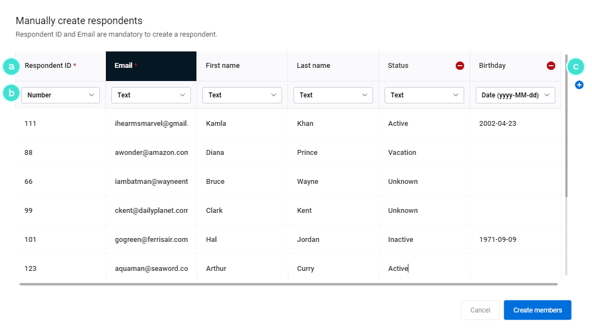The height and width of the screenshot is (330, 592).
Task: Click the Bruce first name cell
Action: point(242,181)
